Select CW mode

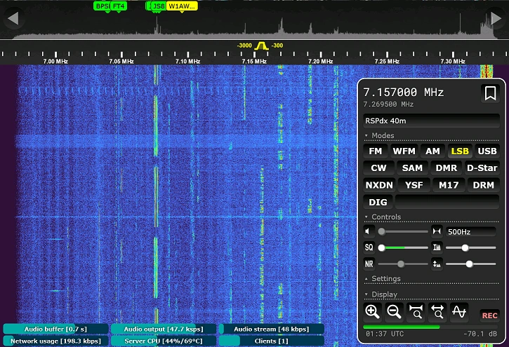379,168
